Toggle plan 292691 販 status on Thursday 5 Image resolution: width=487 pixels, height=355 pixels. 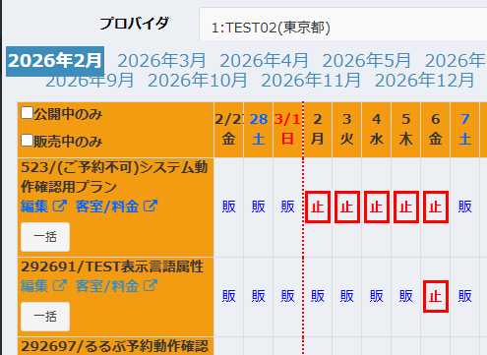point(406,296)
